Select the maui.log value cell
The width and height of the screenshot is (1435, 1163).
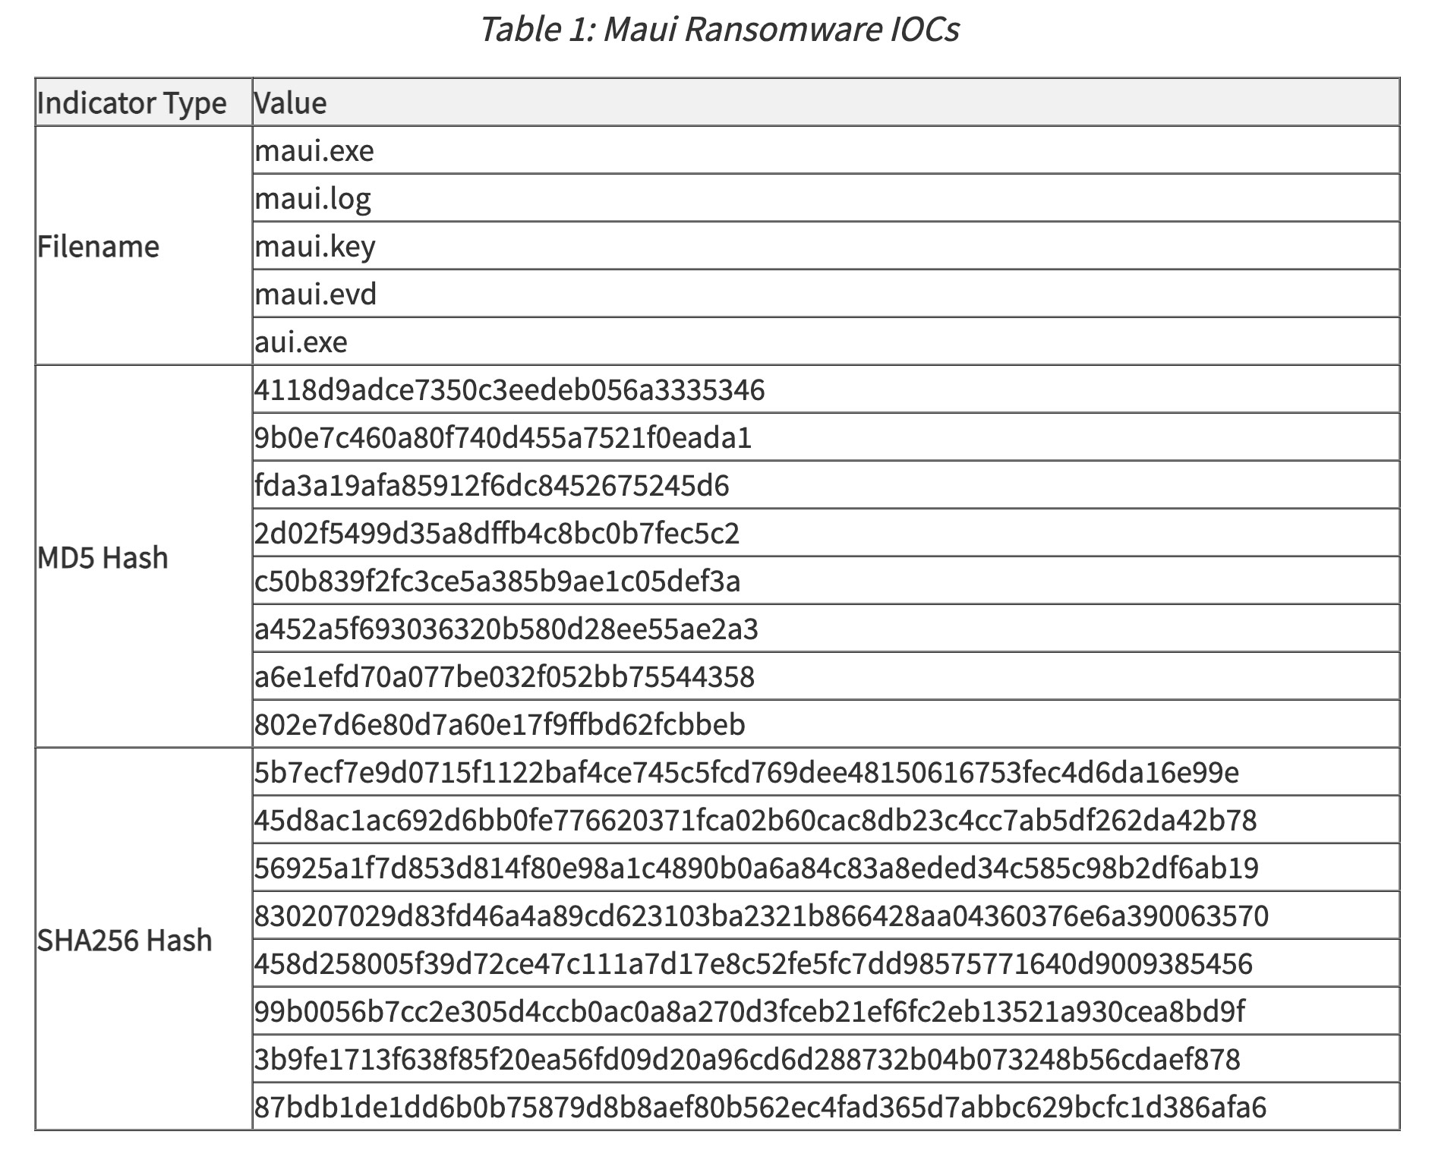point(826,198)
